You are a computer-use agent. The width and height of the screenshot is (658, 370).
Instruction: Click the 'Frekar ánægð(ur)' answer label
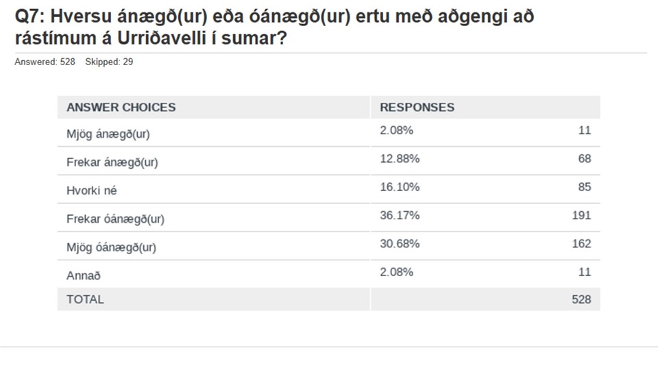coord(112,162)
